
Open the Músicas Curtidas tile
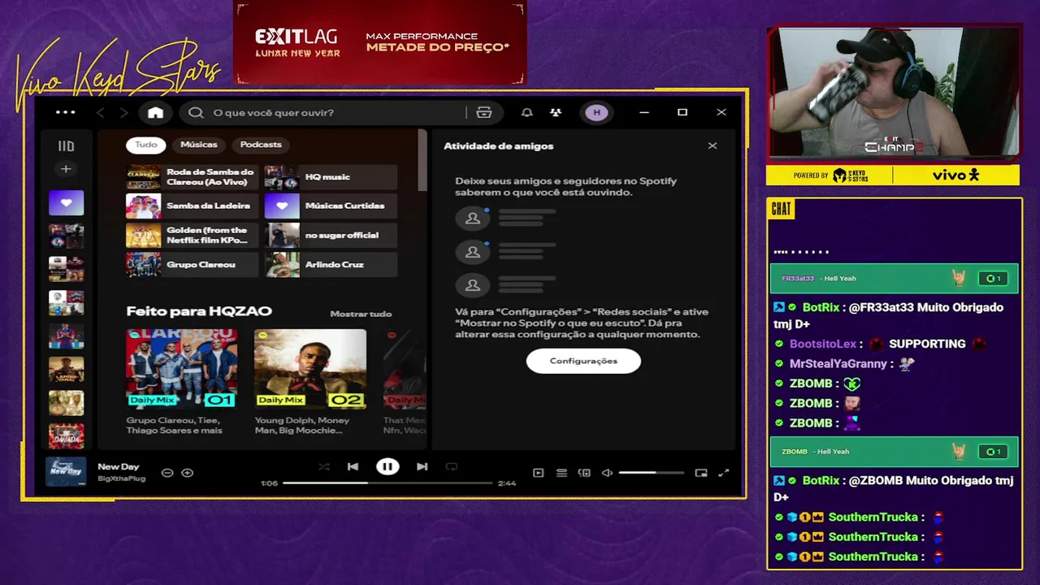[x=331, y=206]
